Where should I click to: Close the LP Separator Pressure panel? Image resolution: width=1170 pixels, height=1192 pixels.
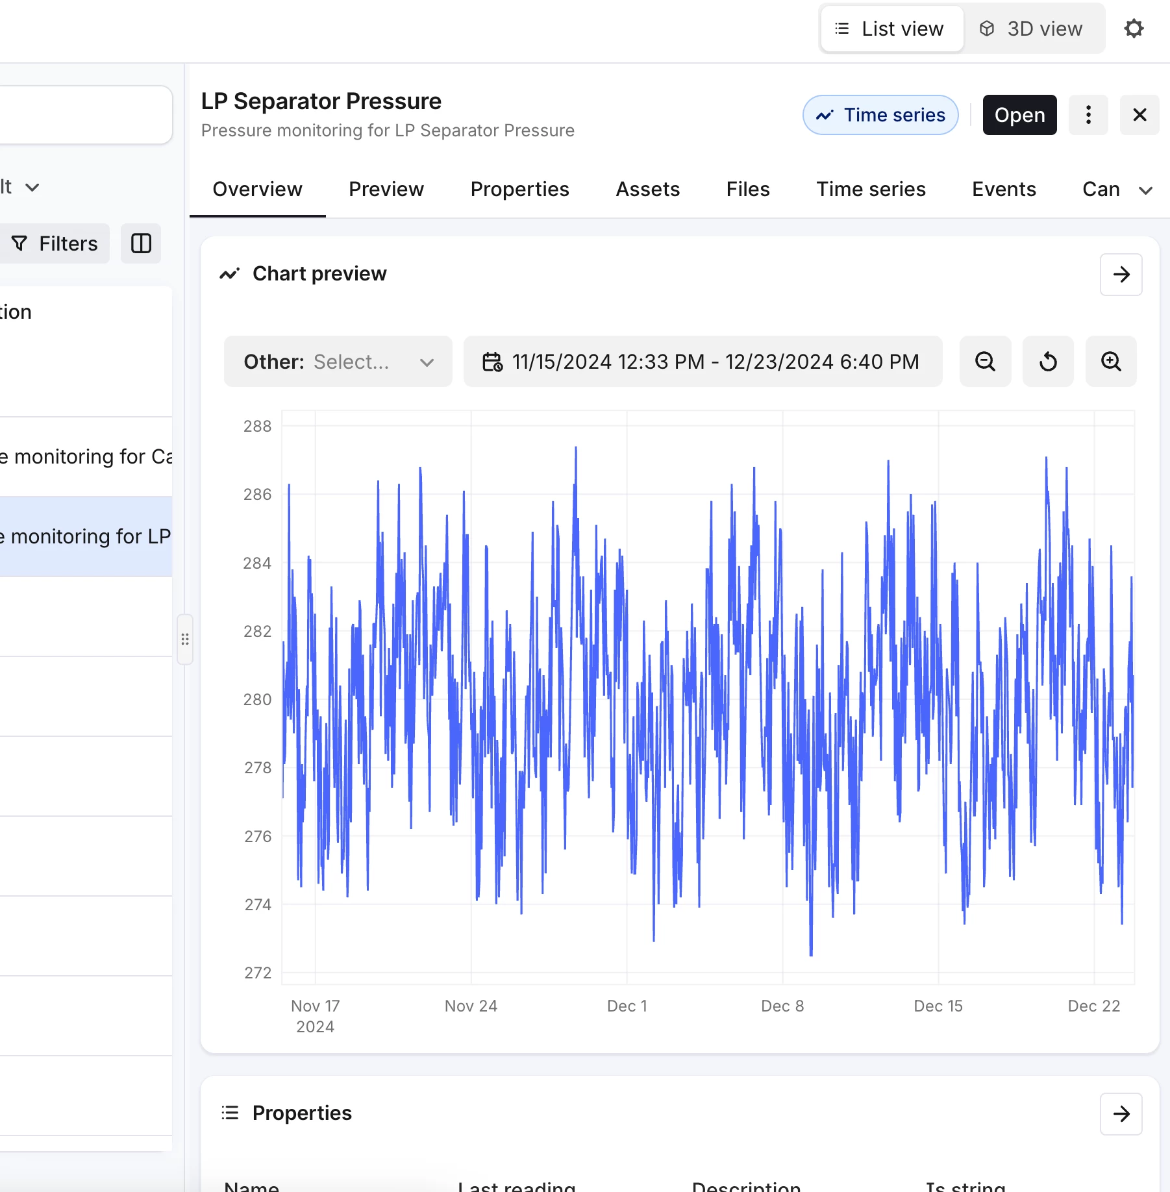click(x=1139, y=115)
